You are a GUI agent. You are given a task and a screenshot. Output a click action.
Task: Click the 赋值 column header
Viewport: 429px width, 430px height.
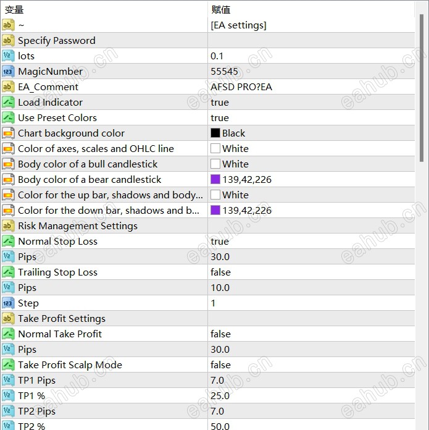click(221, 10)
